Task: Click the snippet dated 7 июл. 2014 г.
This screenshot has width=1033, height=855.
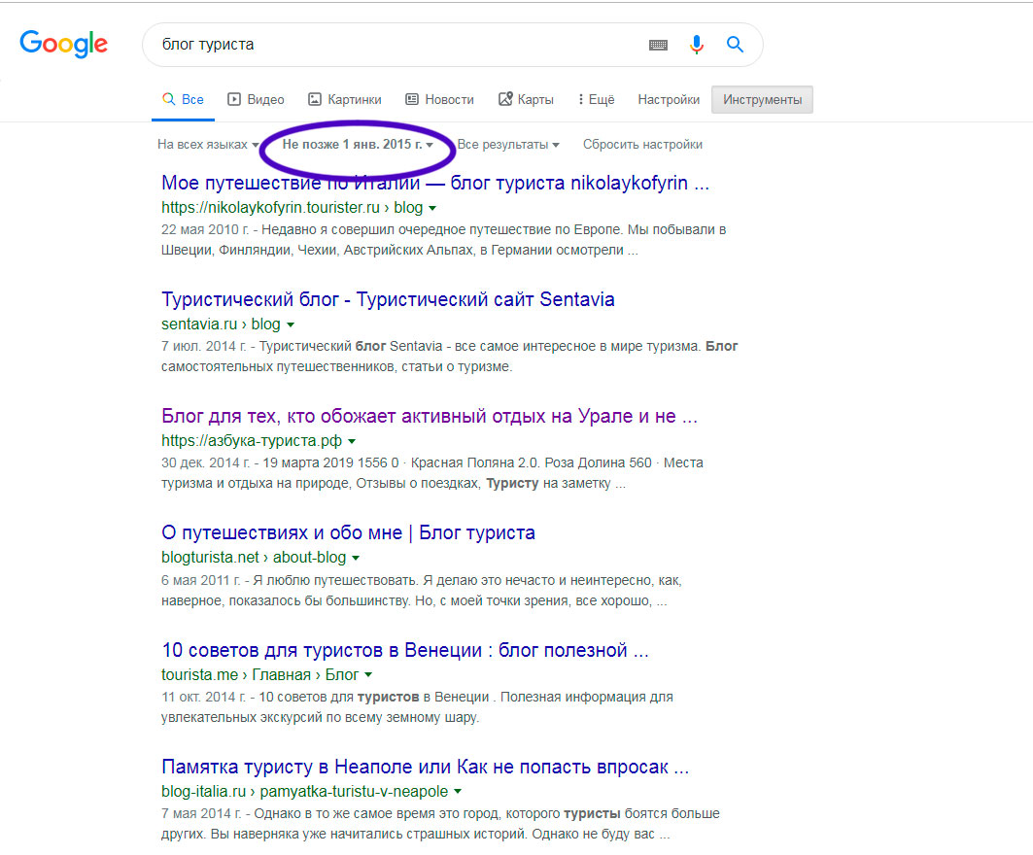Action: [449, 357]
